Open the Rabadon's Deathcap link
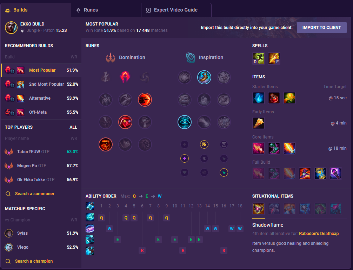This screenshot has width=353, height=270. click(x=319, y=233)
